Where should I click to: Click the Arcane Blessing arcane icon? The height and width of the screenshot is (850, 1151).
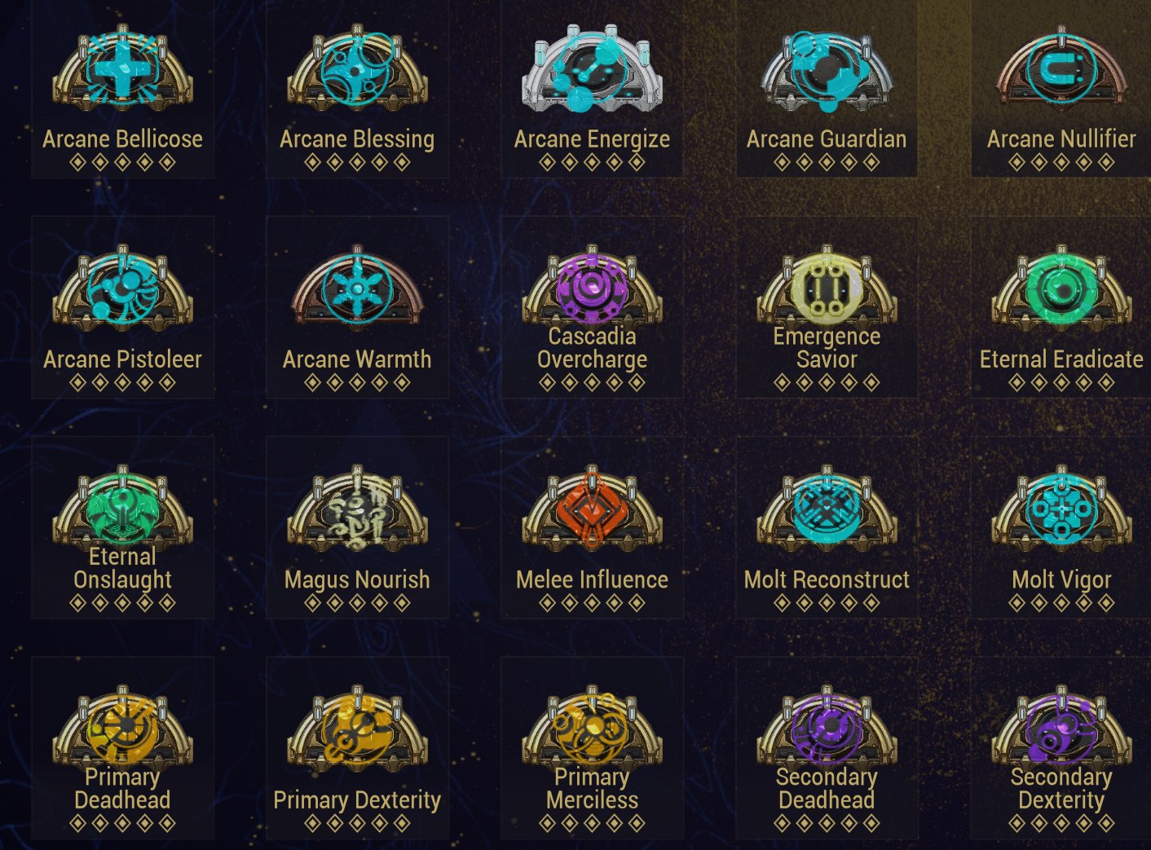[357, 70]
